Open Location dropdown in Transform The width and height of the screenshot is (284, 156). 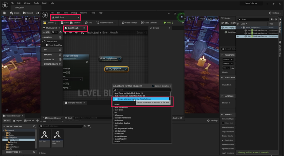point(228,59)
